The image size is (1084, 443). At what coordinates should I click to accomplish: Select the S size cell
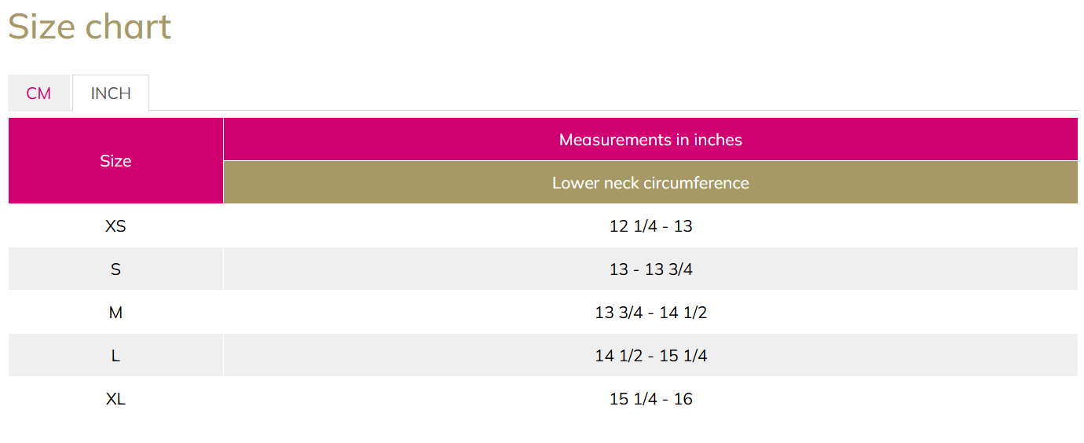[x=115, y=269]
